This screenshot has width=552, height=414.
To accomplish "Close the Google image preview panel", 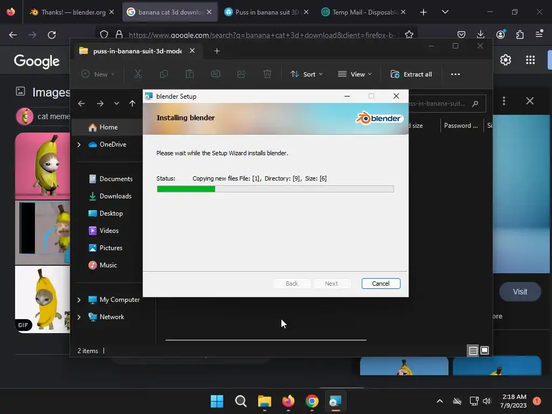I will pyautogui.click(x=529, y=101).
